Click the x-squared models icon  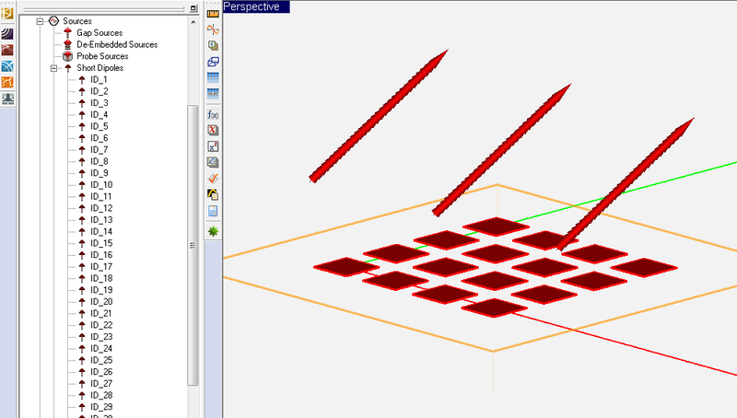(x=213, y=146)
